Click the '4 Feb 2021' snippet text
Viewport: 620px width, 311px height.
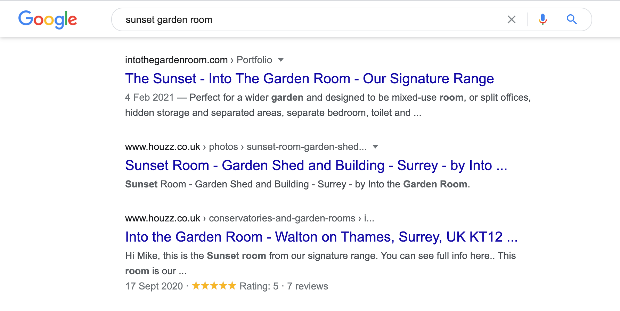pos(149,98)
